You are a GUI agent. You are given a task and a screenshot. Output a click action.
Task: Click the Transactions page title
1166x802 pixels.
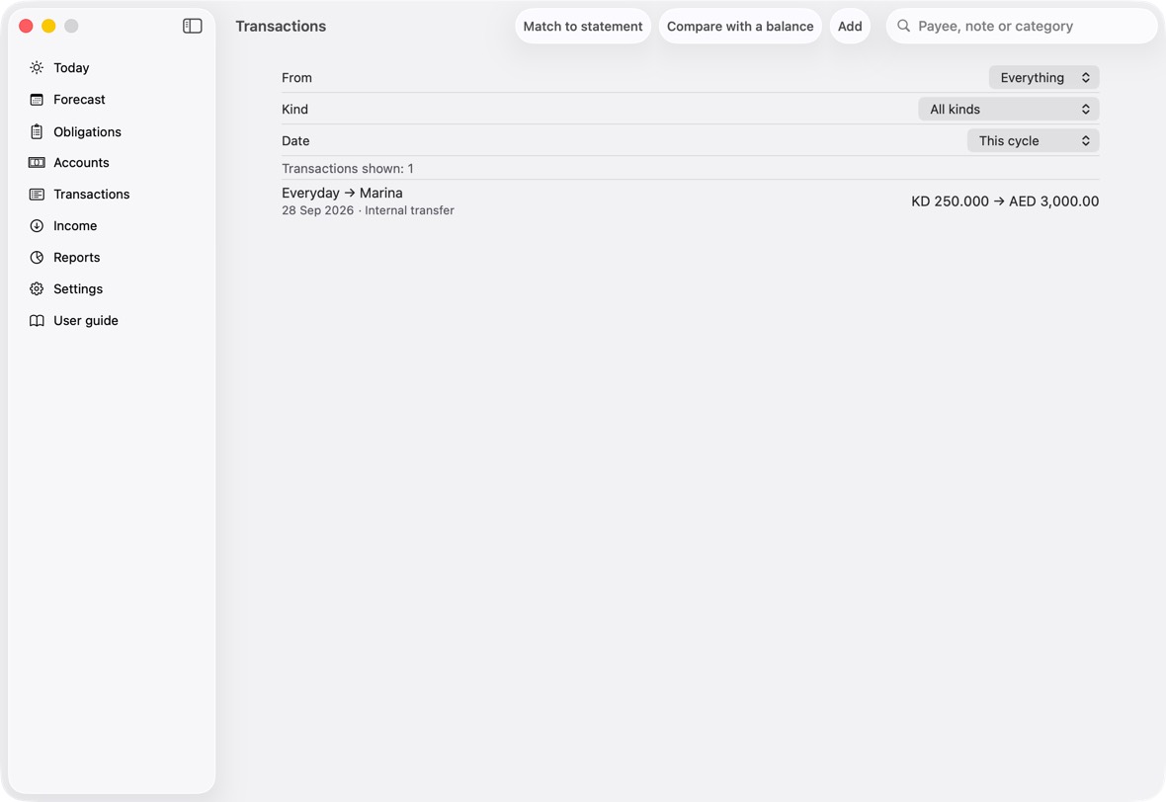click(x=281, y=26)
